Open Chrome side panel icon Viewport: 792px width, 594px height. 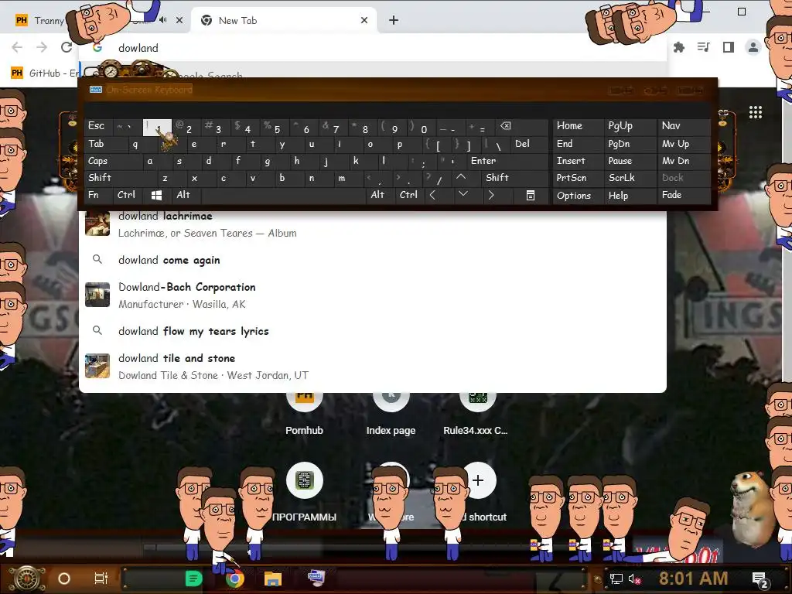pyautogui.click(x=728, y=47)
